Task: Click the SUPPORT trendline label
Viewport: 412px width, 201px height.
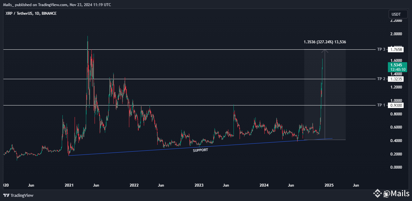Action: (200, 150)
